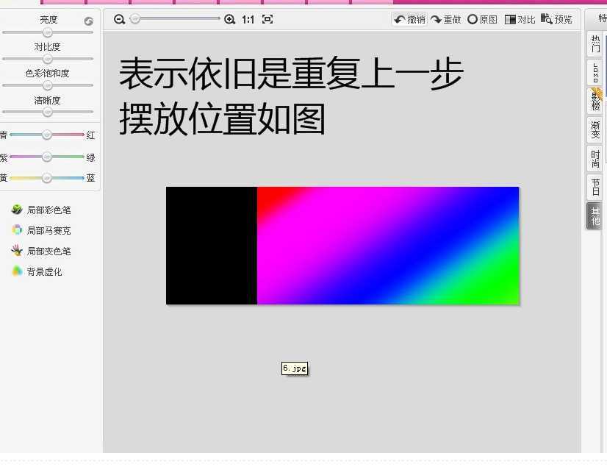Viewport: 607px width, 467px height.
Task: Click the 亮度 brightness slider handle
Action: point(49,31)
